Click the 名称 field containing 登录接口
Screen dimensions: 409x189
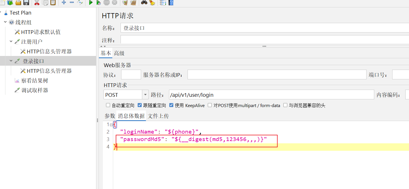265,28
